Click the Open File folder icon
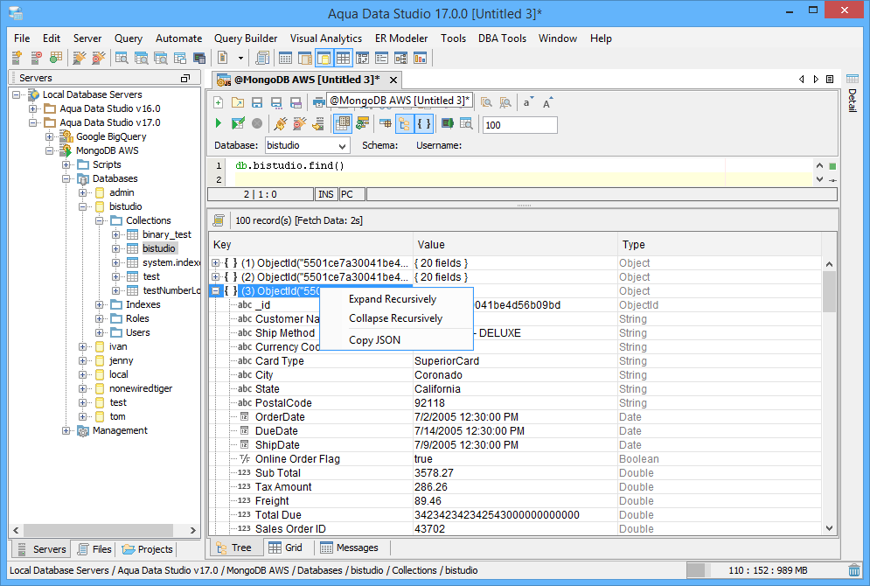 (238, 102)
